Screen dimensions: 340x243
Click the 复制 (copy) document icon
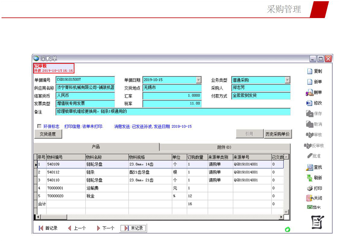[310, 71]
